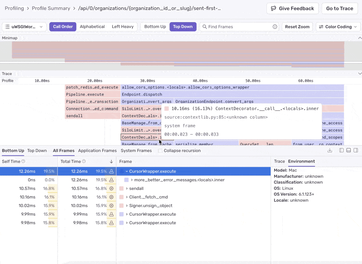Click the export profile download icon
Image resolution: width=362 pixels, height=264 pixels.
330,151
